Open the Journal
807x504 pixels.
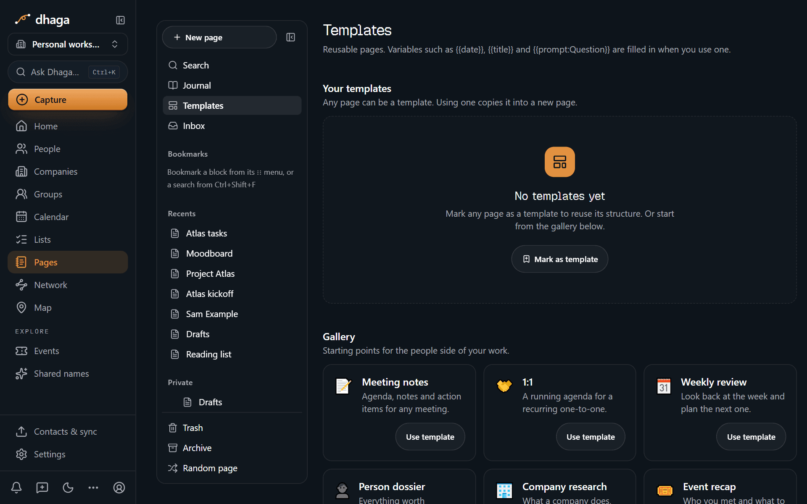(232, 85)
